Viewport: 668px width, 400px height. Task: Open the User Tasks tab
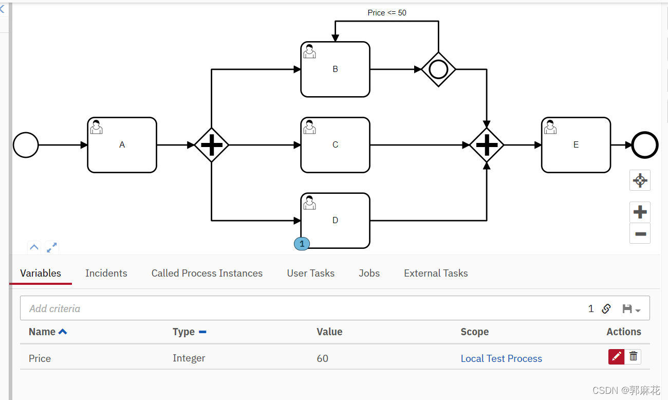coord(310,273)
